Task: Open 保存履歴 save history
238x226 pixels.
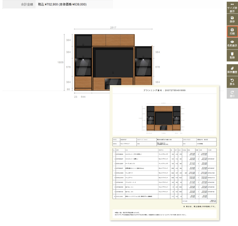Action: pyautogui.click(x=232, y=70)
